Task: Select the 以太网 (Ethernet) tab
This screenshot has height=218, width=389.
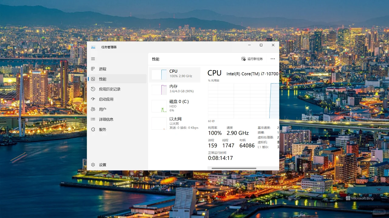Action: coord(175,123)
